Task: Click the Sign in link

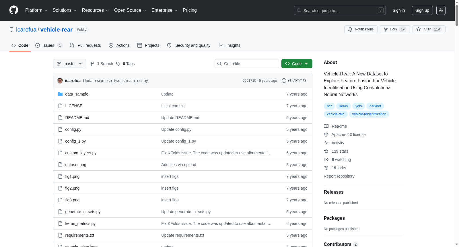Action: 399,10
